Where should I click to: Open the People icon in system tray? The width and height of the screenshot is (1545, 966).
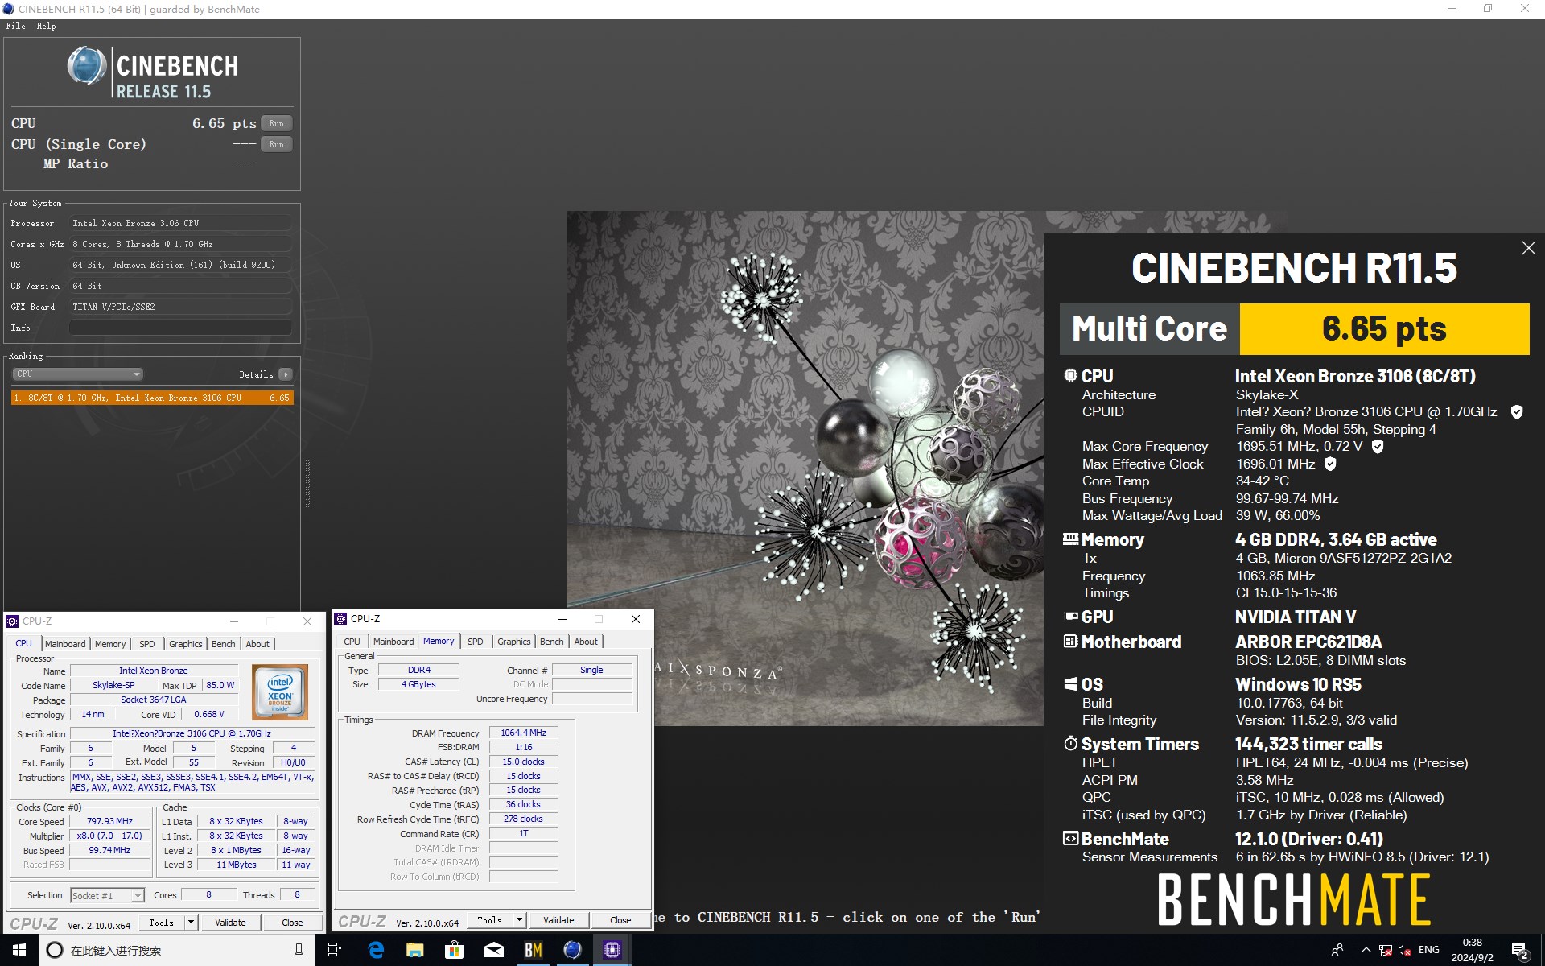pyautogui.click(x=1337, y=950)
